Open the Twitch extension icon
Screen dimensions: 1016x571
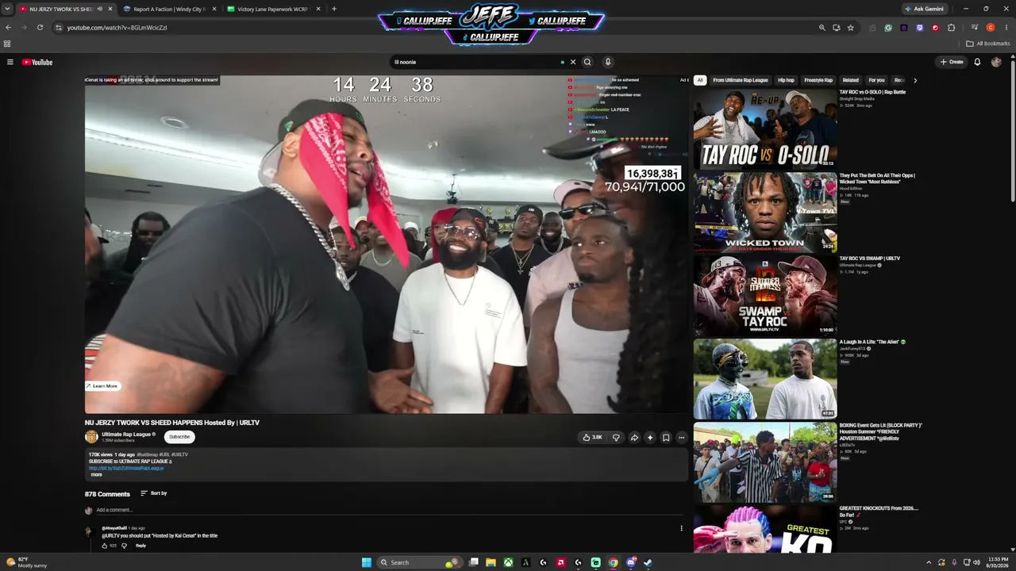920,28
